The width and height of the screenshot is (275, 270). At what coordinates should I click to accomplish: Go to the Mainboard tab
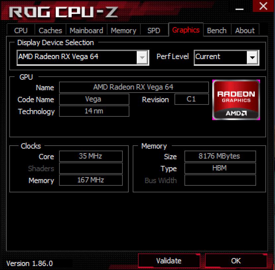[86, 31]
